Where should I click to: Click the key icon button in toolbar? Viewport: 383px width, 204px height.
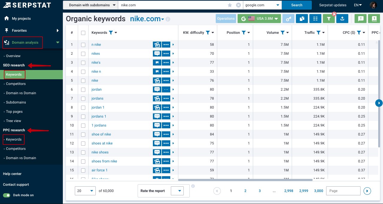point(288,19)
